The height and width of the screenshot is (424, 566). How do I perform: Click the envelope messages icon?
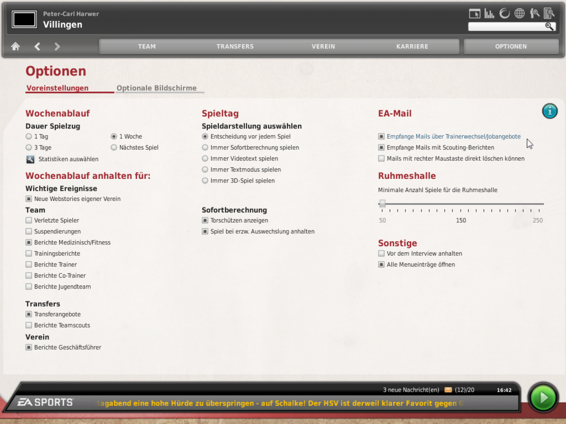pyautogui.click(x=448, y=390)
